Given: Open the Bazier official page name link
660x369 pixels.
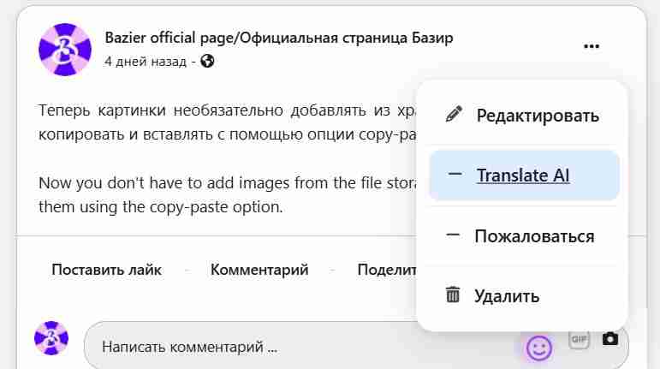Looking at the screenshot, I should pyautogui.click(x=278, y=38).
